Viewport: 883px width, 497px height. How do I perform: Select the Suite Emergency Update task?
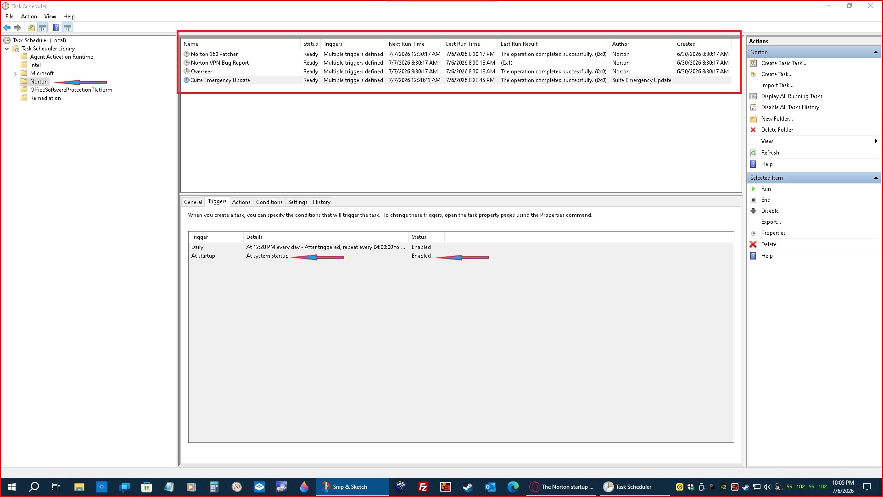[456, 80]
